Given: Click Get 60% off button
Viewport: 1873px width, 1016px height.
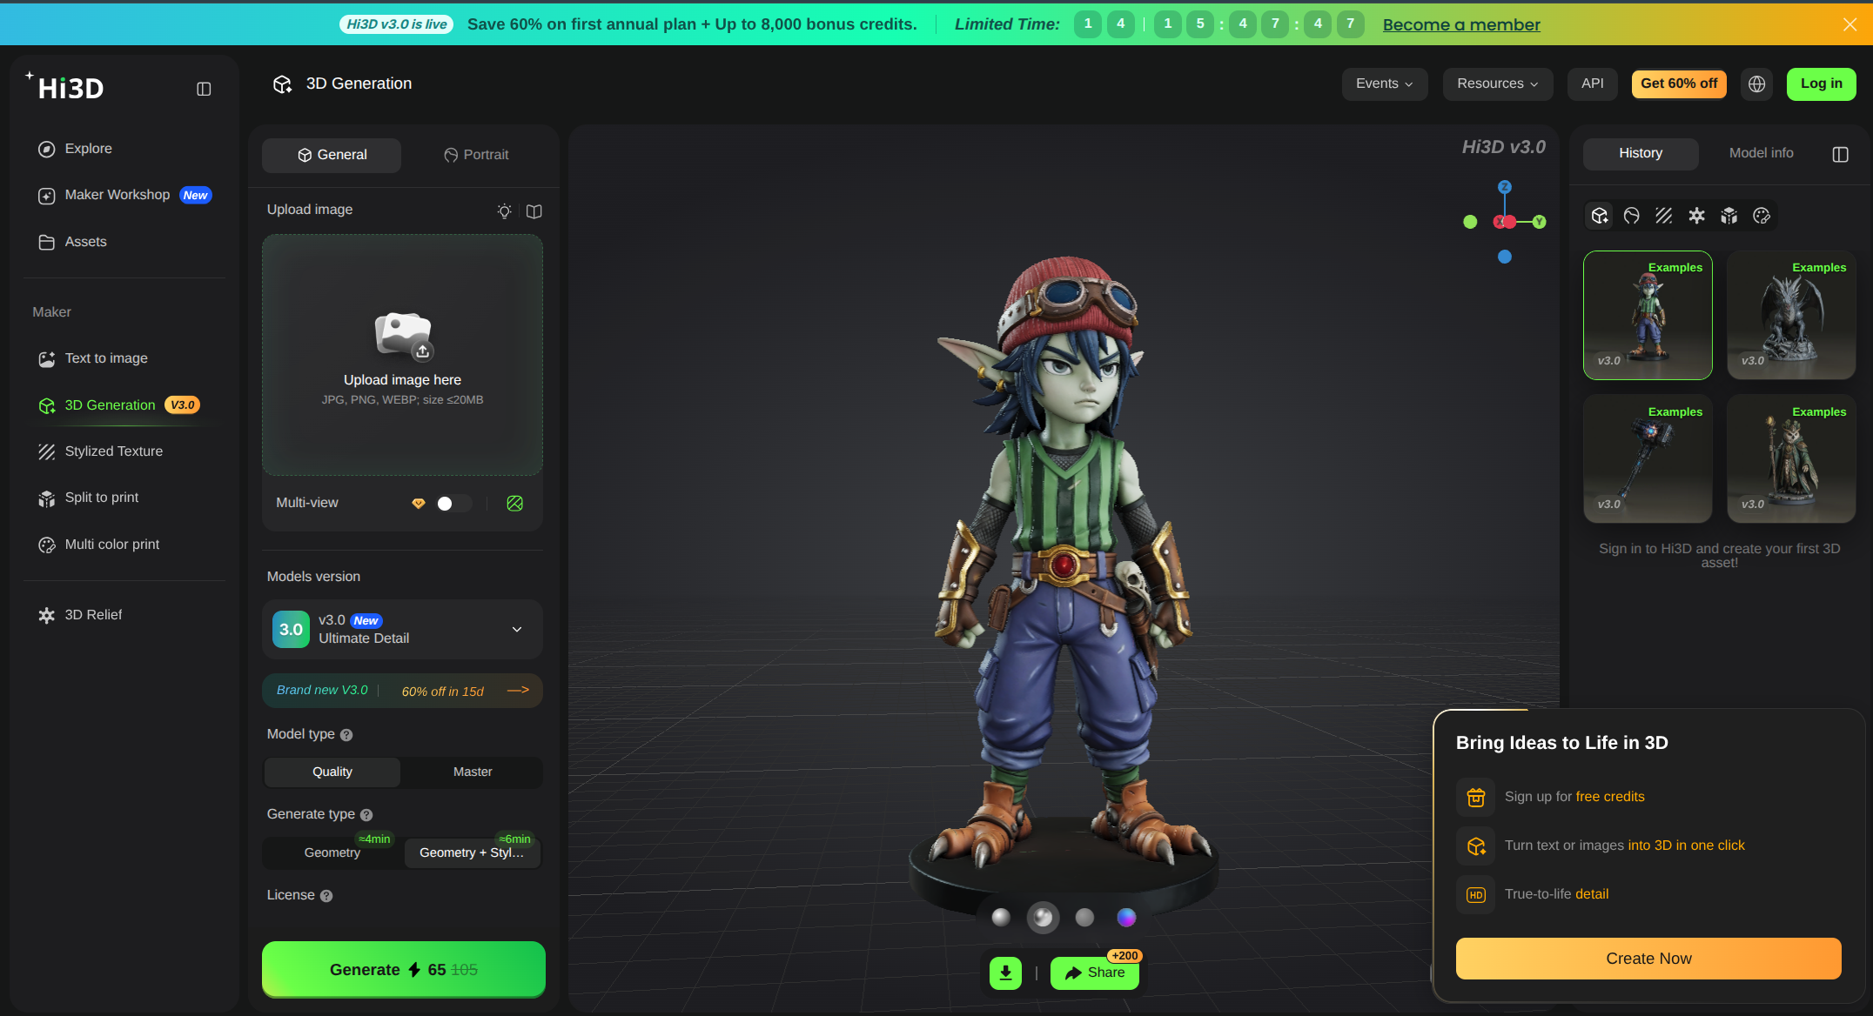Looking at the screenshot, I should (x=1679, y=84).
